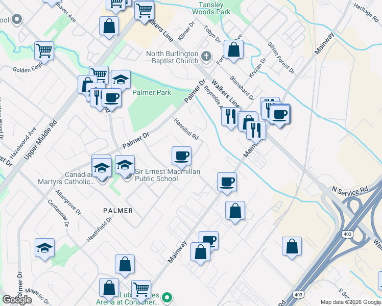Select the shopping bag marker near Highway 403 shield

[292, 247]
